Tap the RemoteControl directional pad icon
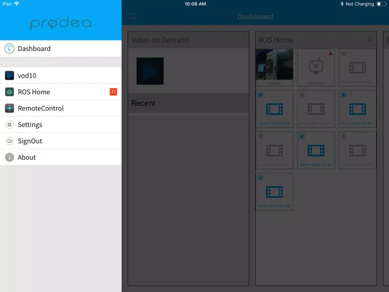This screenshot has width=389, height=292. tap(10, 108)
